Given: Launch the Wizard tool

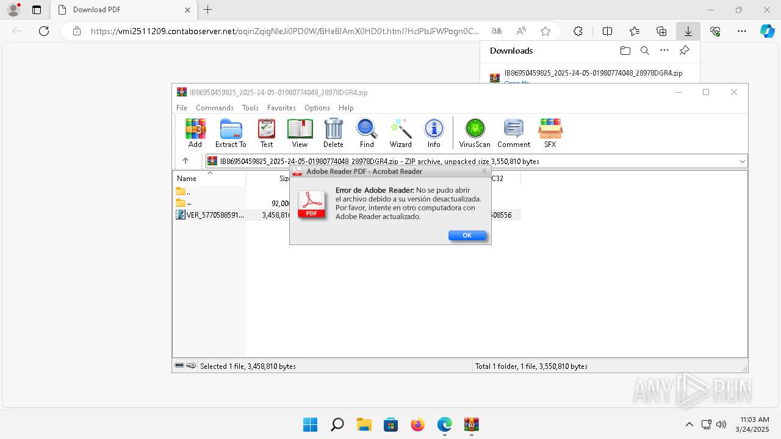Looking at the screenshot, I should [401, 133].
